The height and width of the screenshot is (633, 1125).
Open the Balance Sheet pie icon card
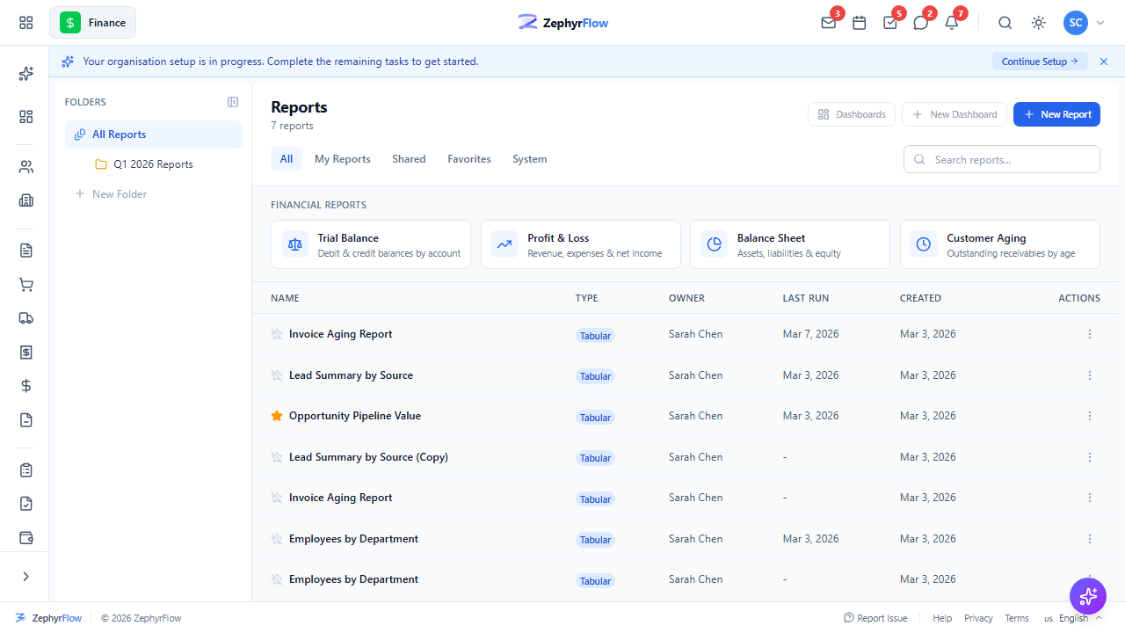(x=791, y=244)
